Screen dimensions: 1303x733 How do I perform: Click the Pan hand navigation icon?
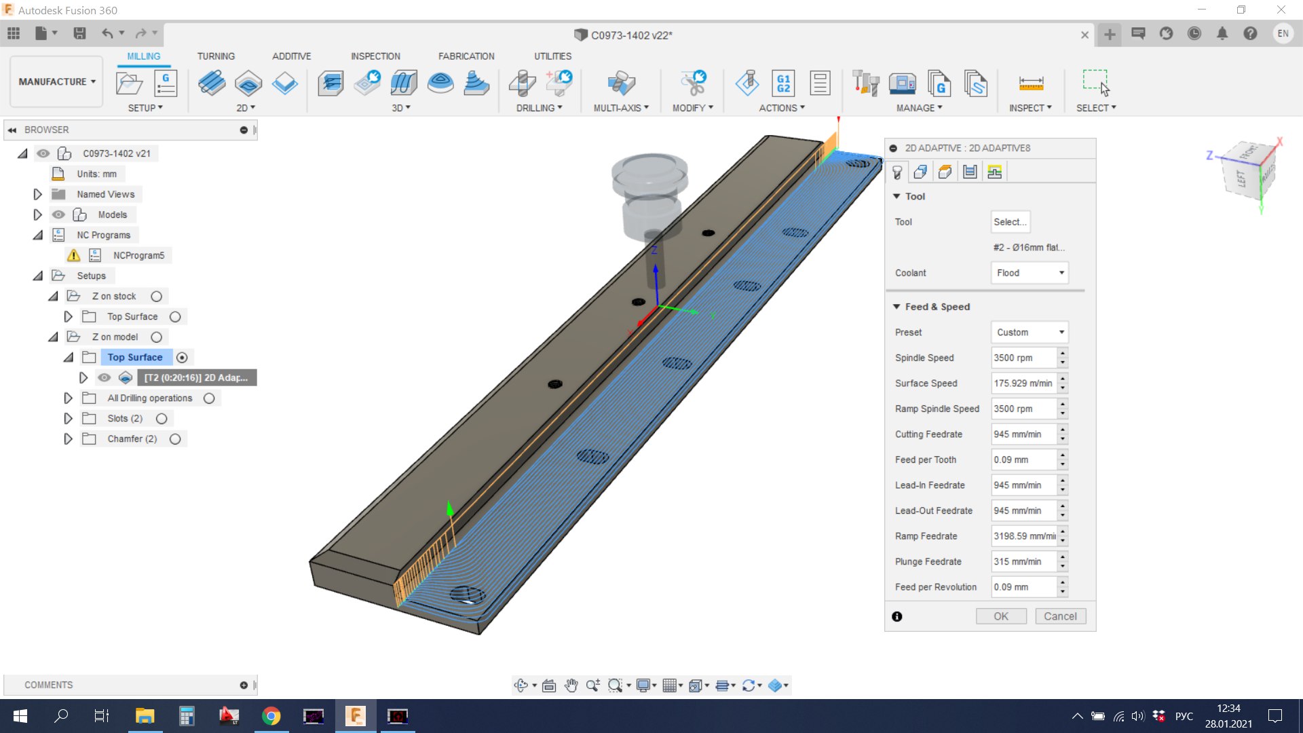click(571, 685)
